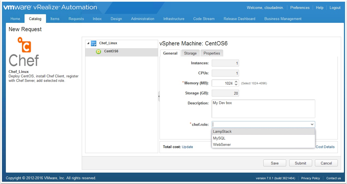The width and height of the screenshot is (347, 184).
Task: Open the Business Management tab
Action: coord(283,19)
